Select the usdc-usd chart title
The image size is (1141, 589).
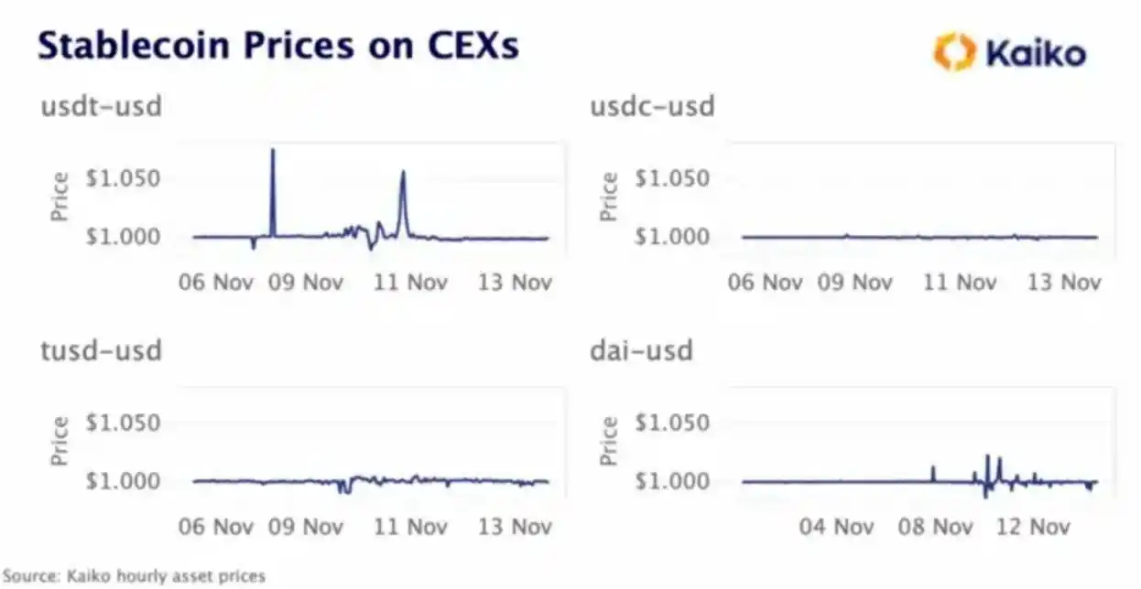[x=652, y=107]
